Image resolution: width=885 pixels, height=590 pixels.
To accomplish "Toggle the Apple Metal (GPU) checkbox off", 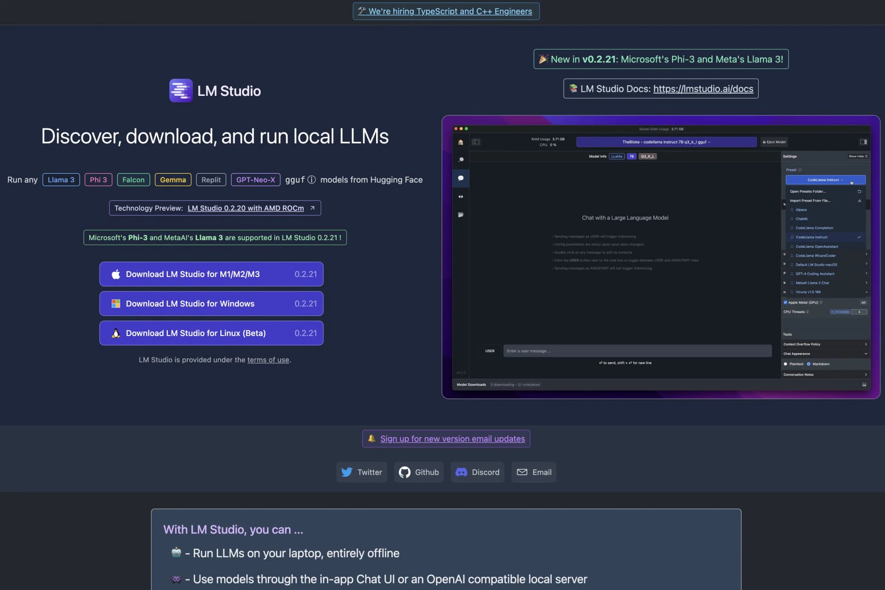I will coord(786,302).
